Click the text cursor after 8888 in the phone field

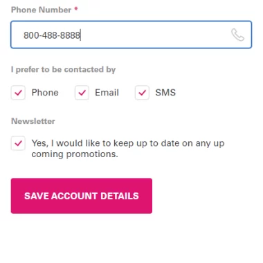click(x=80, y=35)
